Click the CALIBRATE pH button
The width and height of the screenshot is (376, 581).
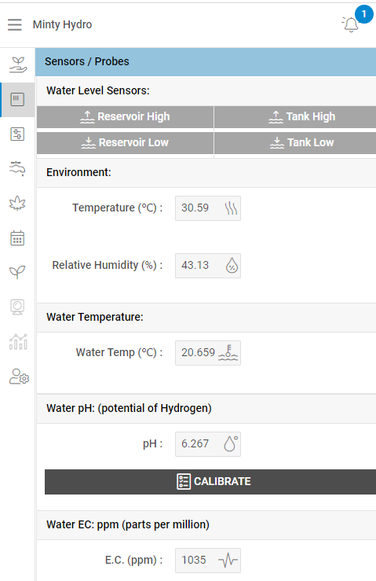(210, 481)
